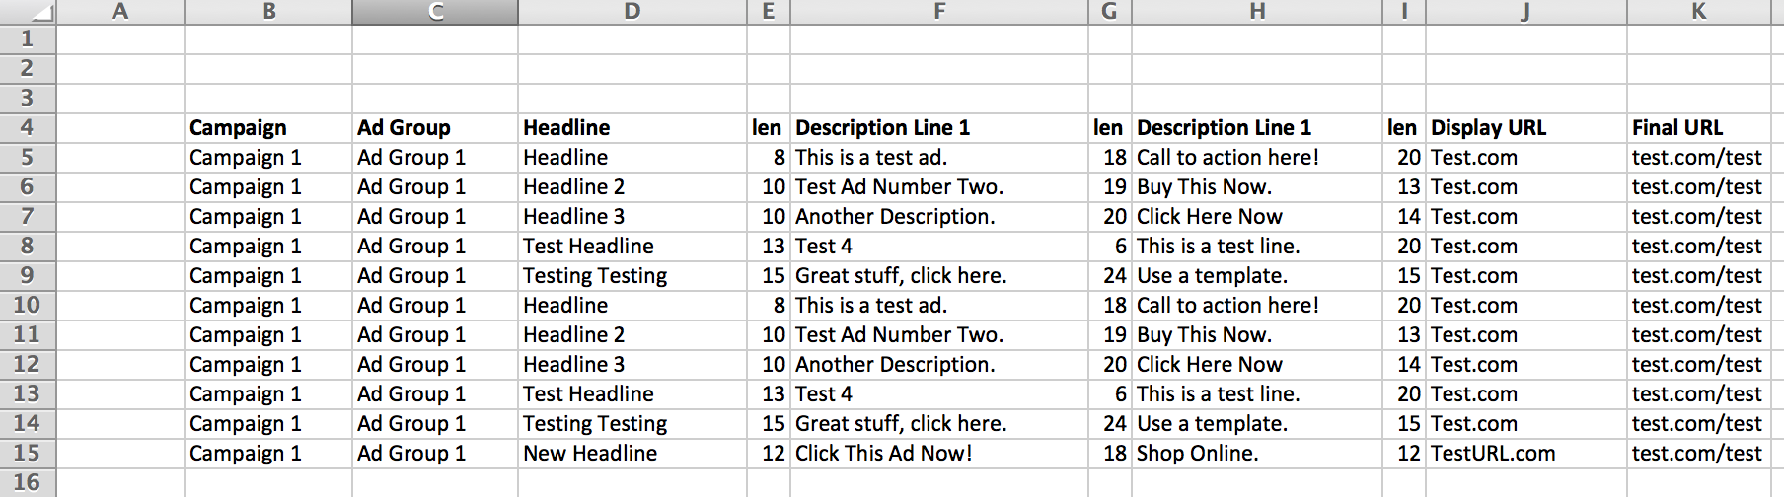
Task: Select cell with TestURL.com
Action: click(1526, 453)
